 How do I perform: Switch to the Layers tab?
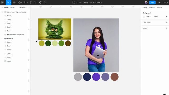[x=6, y=8]
